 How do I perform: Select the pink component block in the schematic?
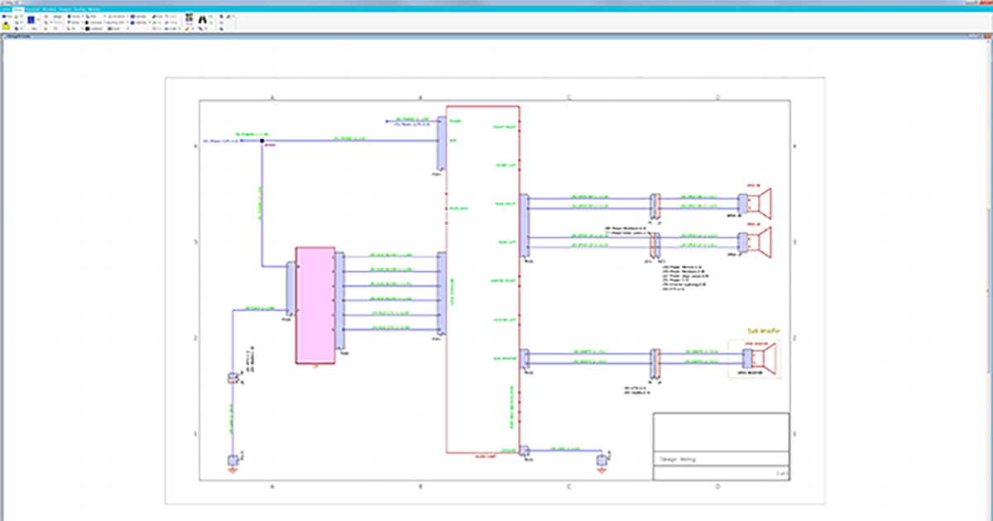point(314,304)
